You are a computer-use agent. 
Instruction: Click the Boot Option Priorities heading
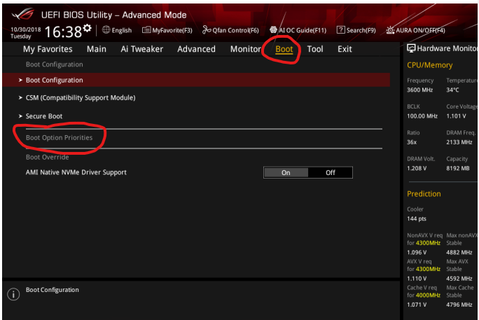click(59, 138)
